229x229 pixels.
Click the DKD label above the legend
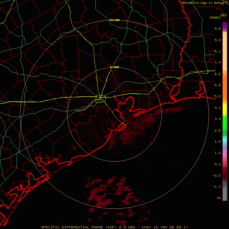[223, 15]
